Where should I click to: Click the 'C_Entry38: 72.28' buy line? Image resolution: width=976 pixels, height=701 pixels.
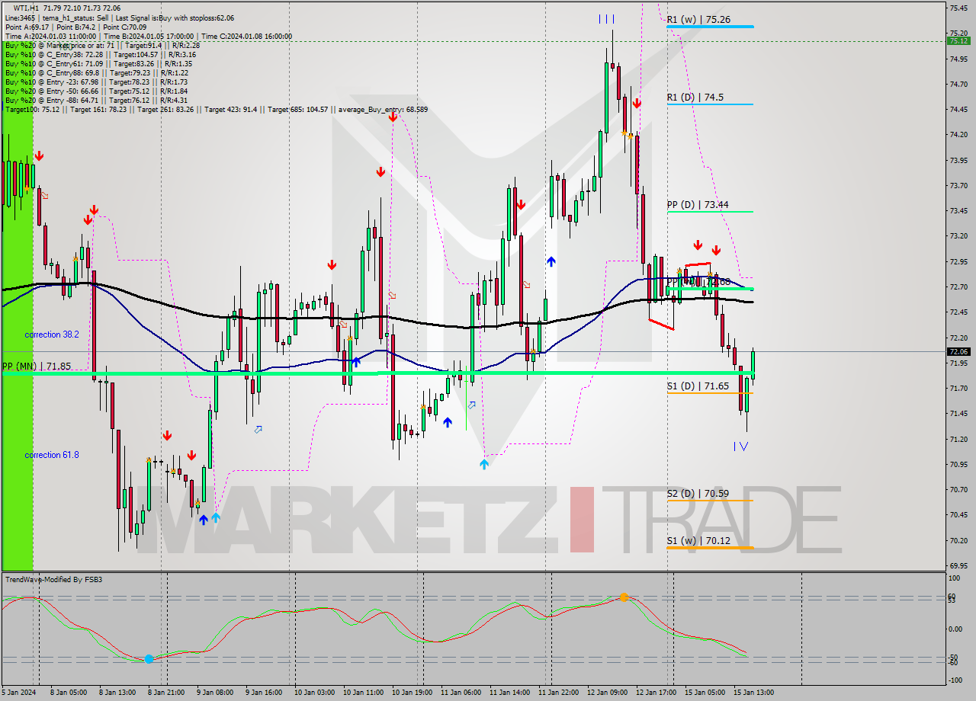101,54
